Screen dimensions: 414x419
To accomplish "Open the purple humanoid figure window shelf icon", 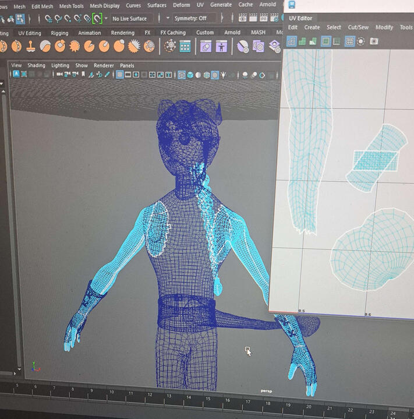I will tap(221, 47).
